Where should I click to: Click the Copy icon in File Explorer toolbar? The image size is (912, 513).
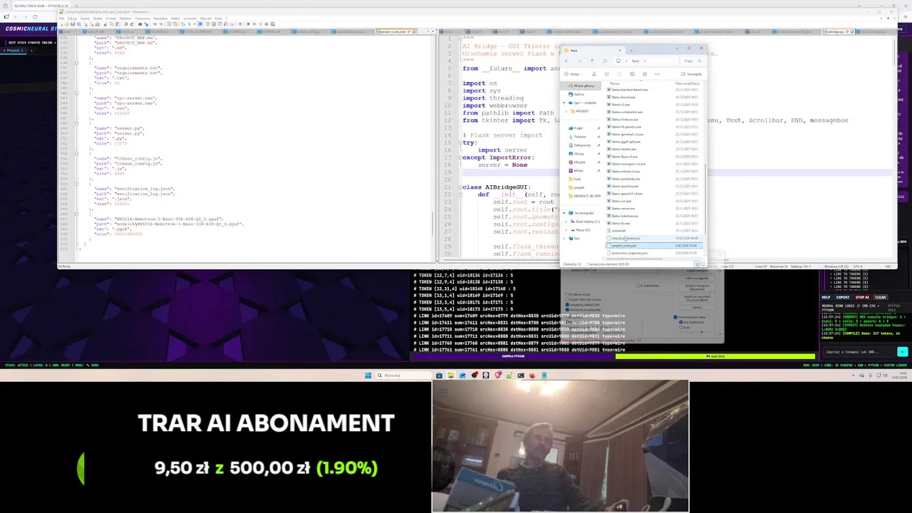click(x=607, y=74)
